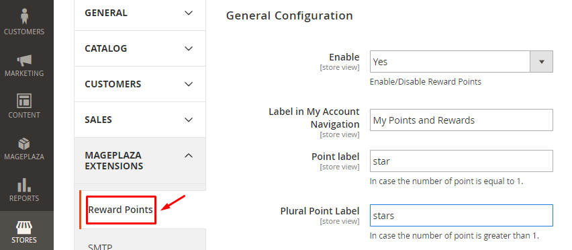
Task: Expand the Catalog config section
Action: [140, 48]
